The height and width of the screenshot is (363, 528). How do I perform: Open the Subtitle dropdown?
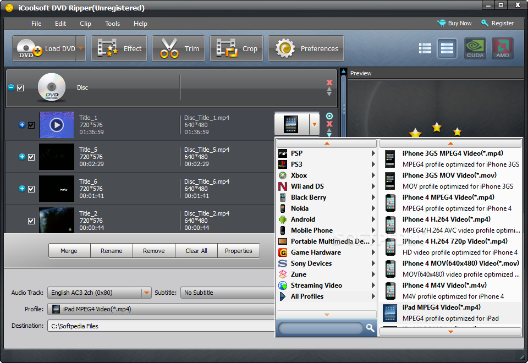coord(228,293)
